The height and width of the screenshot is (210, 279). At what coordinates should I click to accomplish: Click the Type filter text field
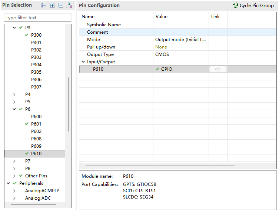click(37, 18)
